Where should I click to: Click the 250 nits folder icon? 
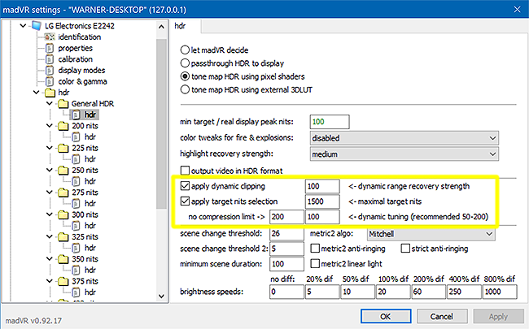click(63, 170)
